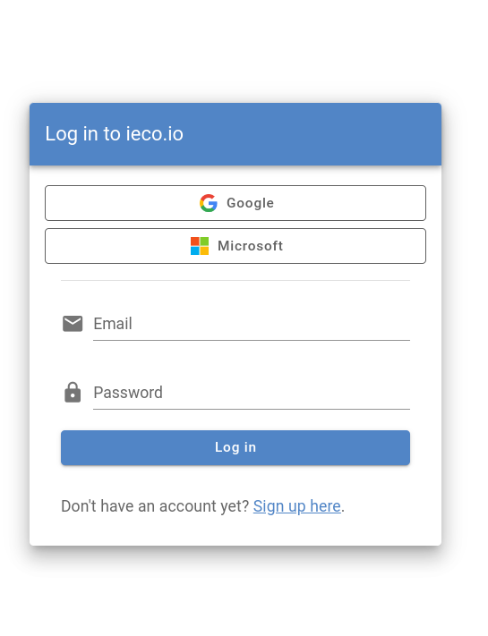
Task: Click the underline beneath the Email field
Action: point(252,340)
